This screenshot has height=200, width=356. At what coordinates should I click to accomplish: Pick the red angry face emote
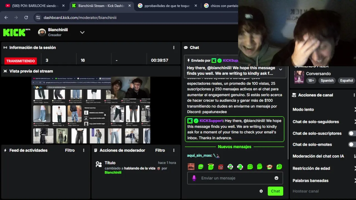pyautogui.click(x=221, y=167)
